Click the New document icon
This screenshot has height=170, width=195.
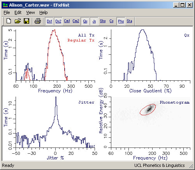(9, 21)
